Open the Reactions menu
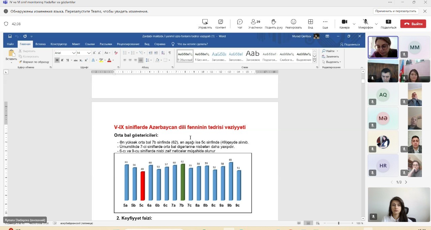Screen dimensions: 431x230 click(x=293, y=22)
